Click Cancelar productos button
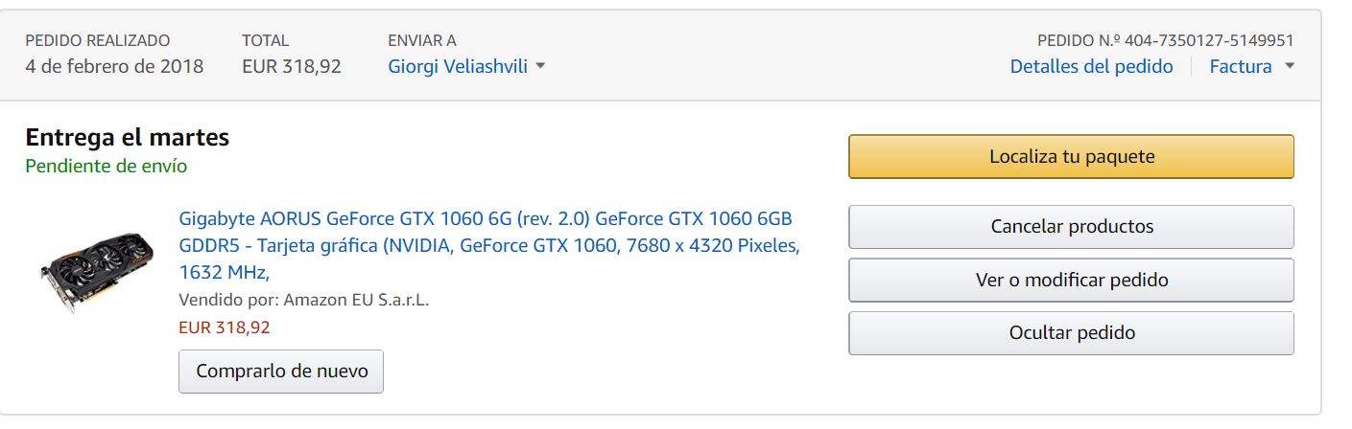 point(1071,227)
